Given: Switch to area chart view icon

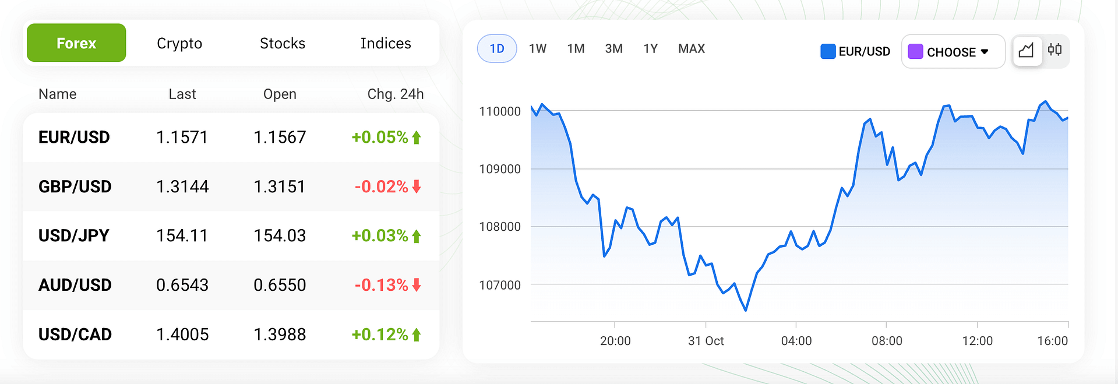Looking at the screenshot, I should pyautogui.click(x=1027, y=51).
